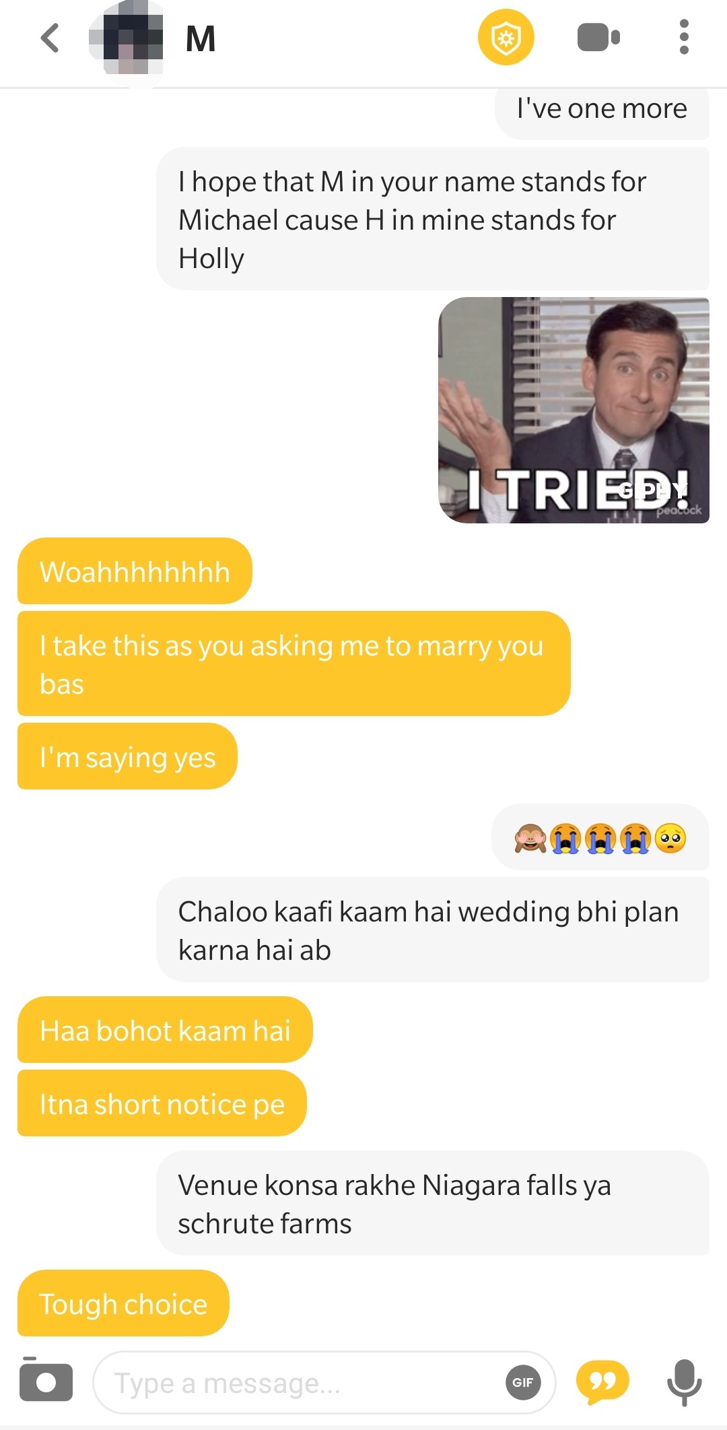Tap the crying emoji message bubble
Screen dimensions: 727x1430
coord(600,837)
